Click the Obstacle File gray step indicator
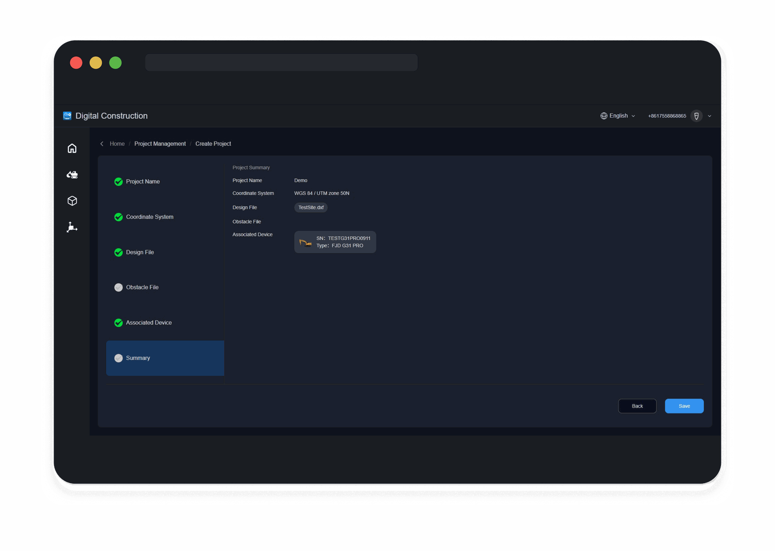775x551 pixels. click(118, 287)
